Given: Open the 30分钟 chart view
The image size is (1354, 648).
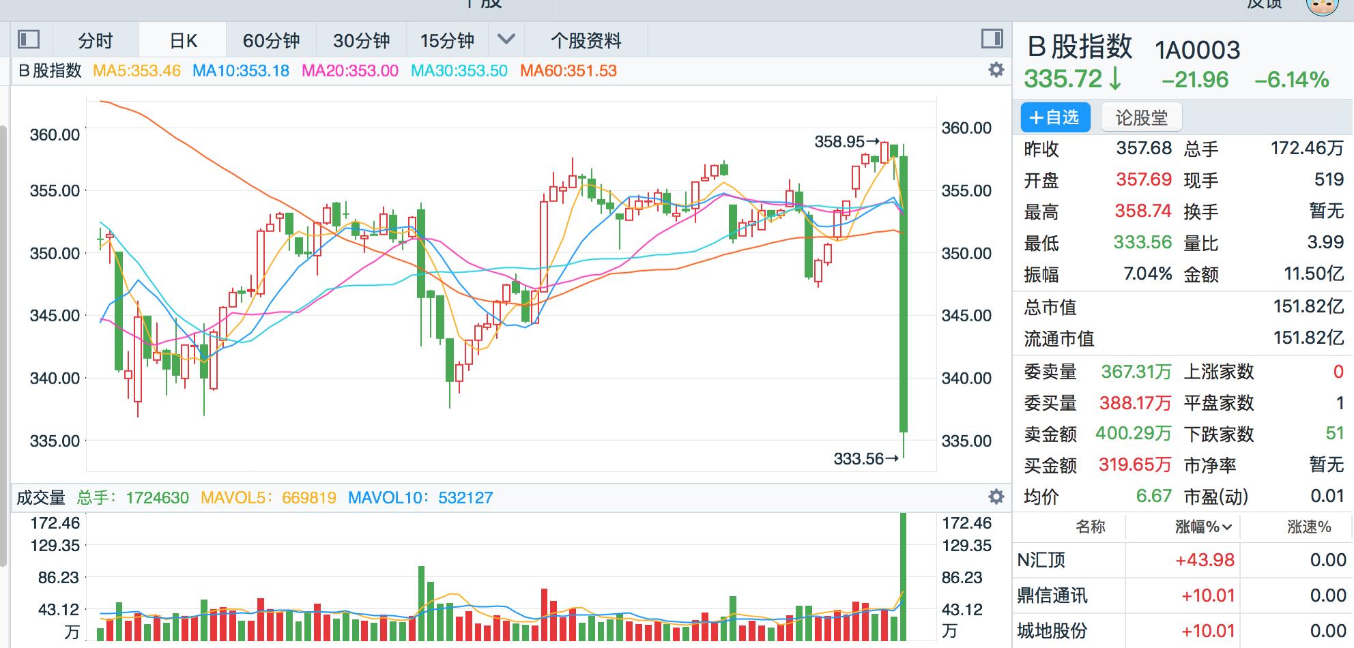Looking at the screenshot, I should (x=360, y=40).
